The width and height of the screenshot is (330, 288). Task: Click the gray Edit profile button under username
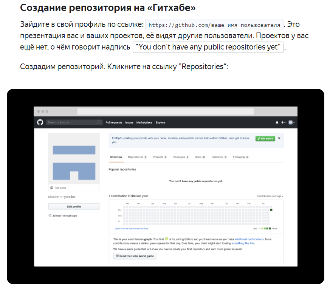click(x=74, y=207)
